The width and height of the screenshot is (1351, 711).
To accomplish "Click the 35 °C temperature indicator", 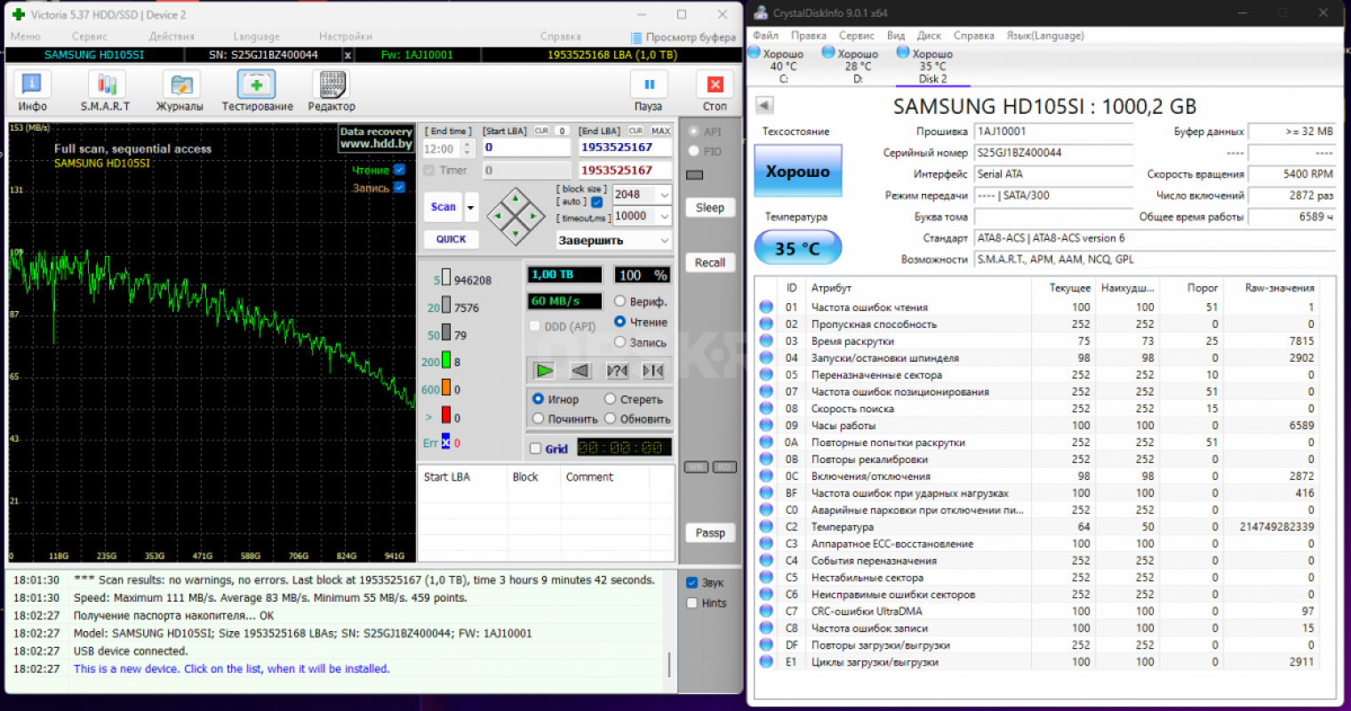I will (797, 248).
